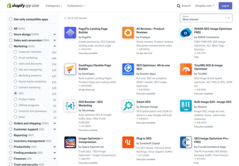Click the SEO Optimizer rocket icon by Booster Apps
239x166 pixels.
(x=128, y=69)
